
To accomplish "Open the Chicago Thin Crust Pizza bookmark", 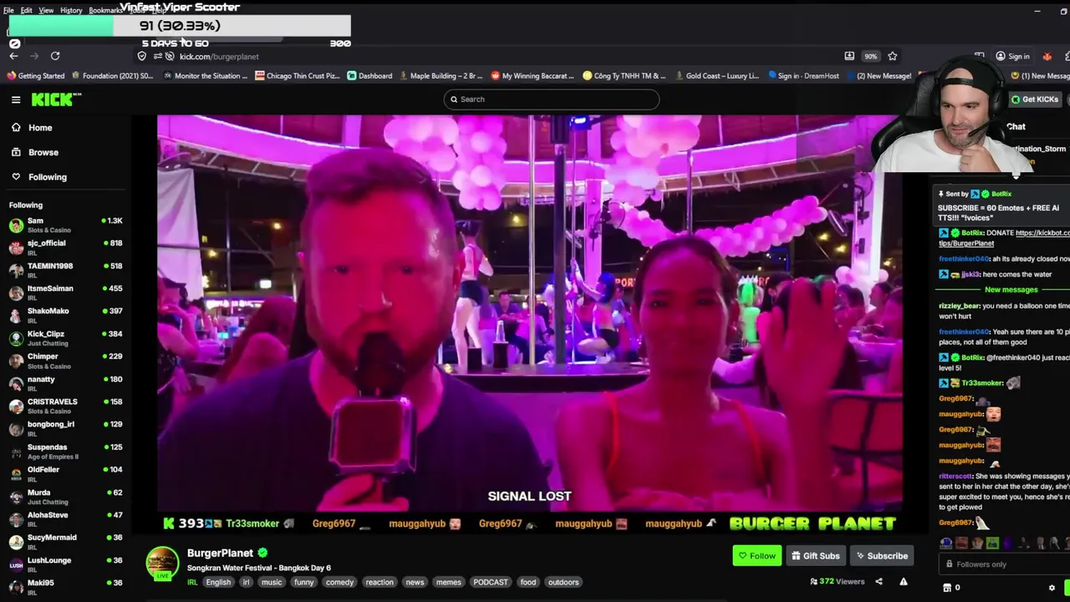I will pyautogui.click(x=298, y=76).
